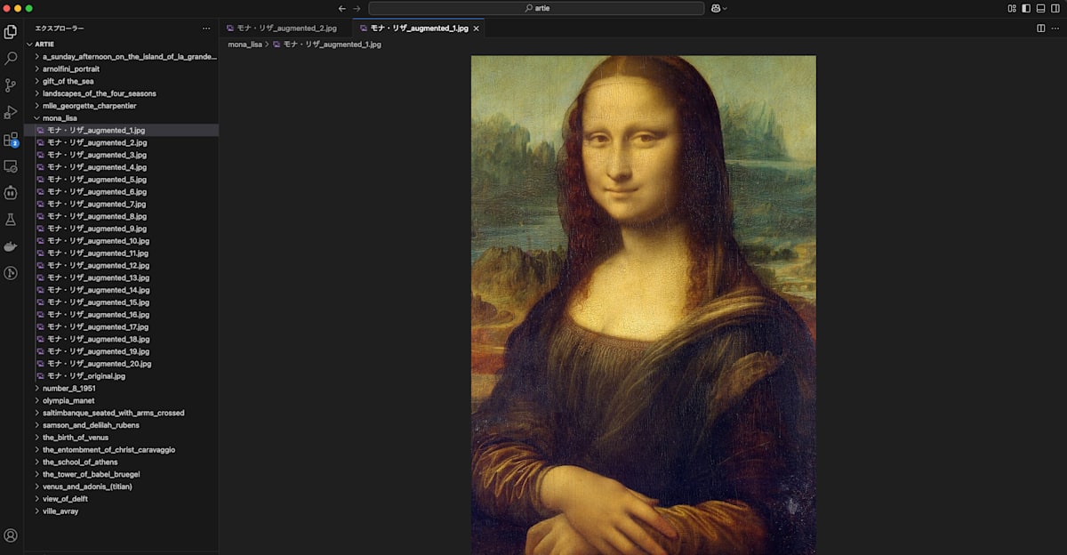Open file モナ・リザ_augmented_13.jpg
1067x555 pixels.
(x=121, y=277)
